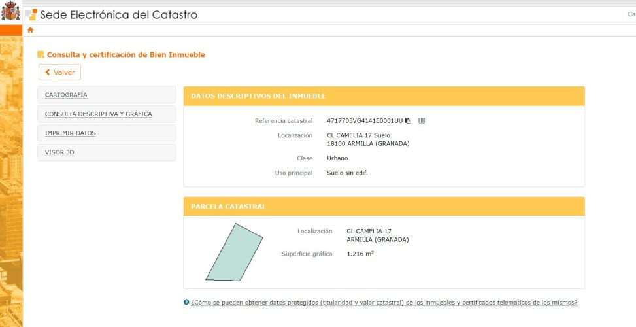This screenshot has height=327, width=636.
Task: Click the Consulta y certificación heading icon
Action: (41, 55)
